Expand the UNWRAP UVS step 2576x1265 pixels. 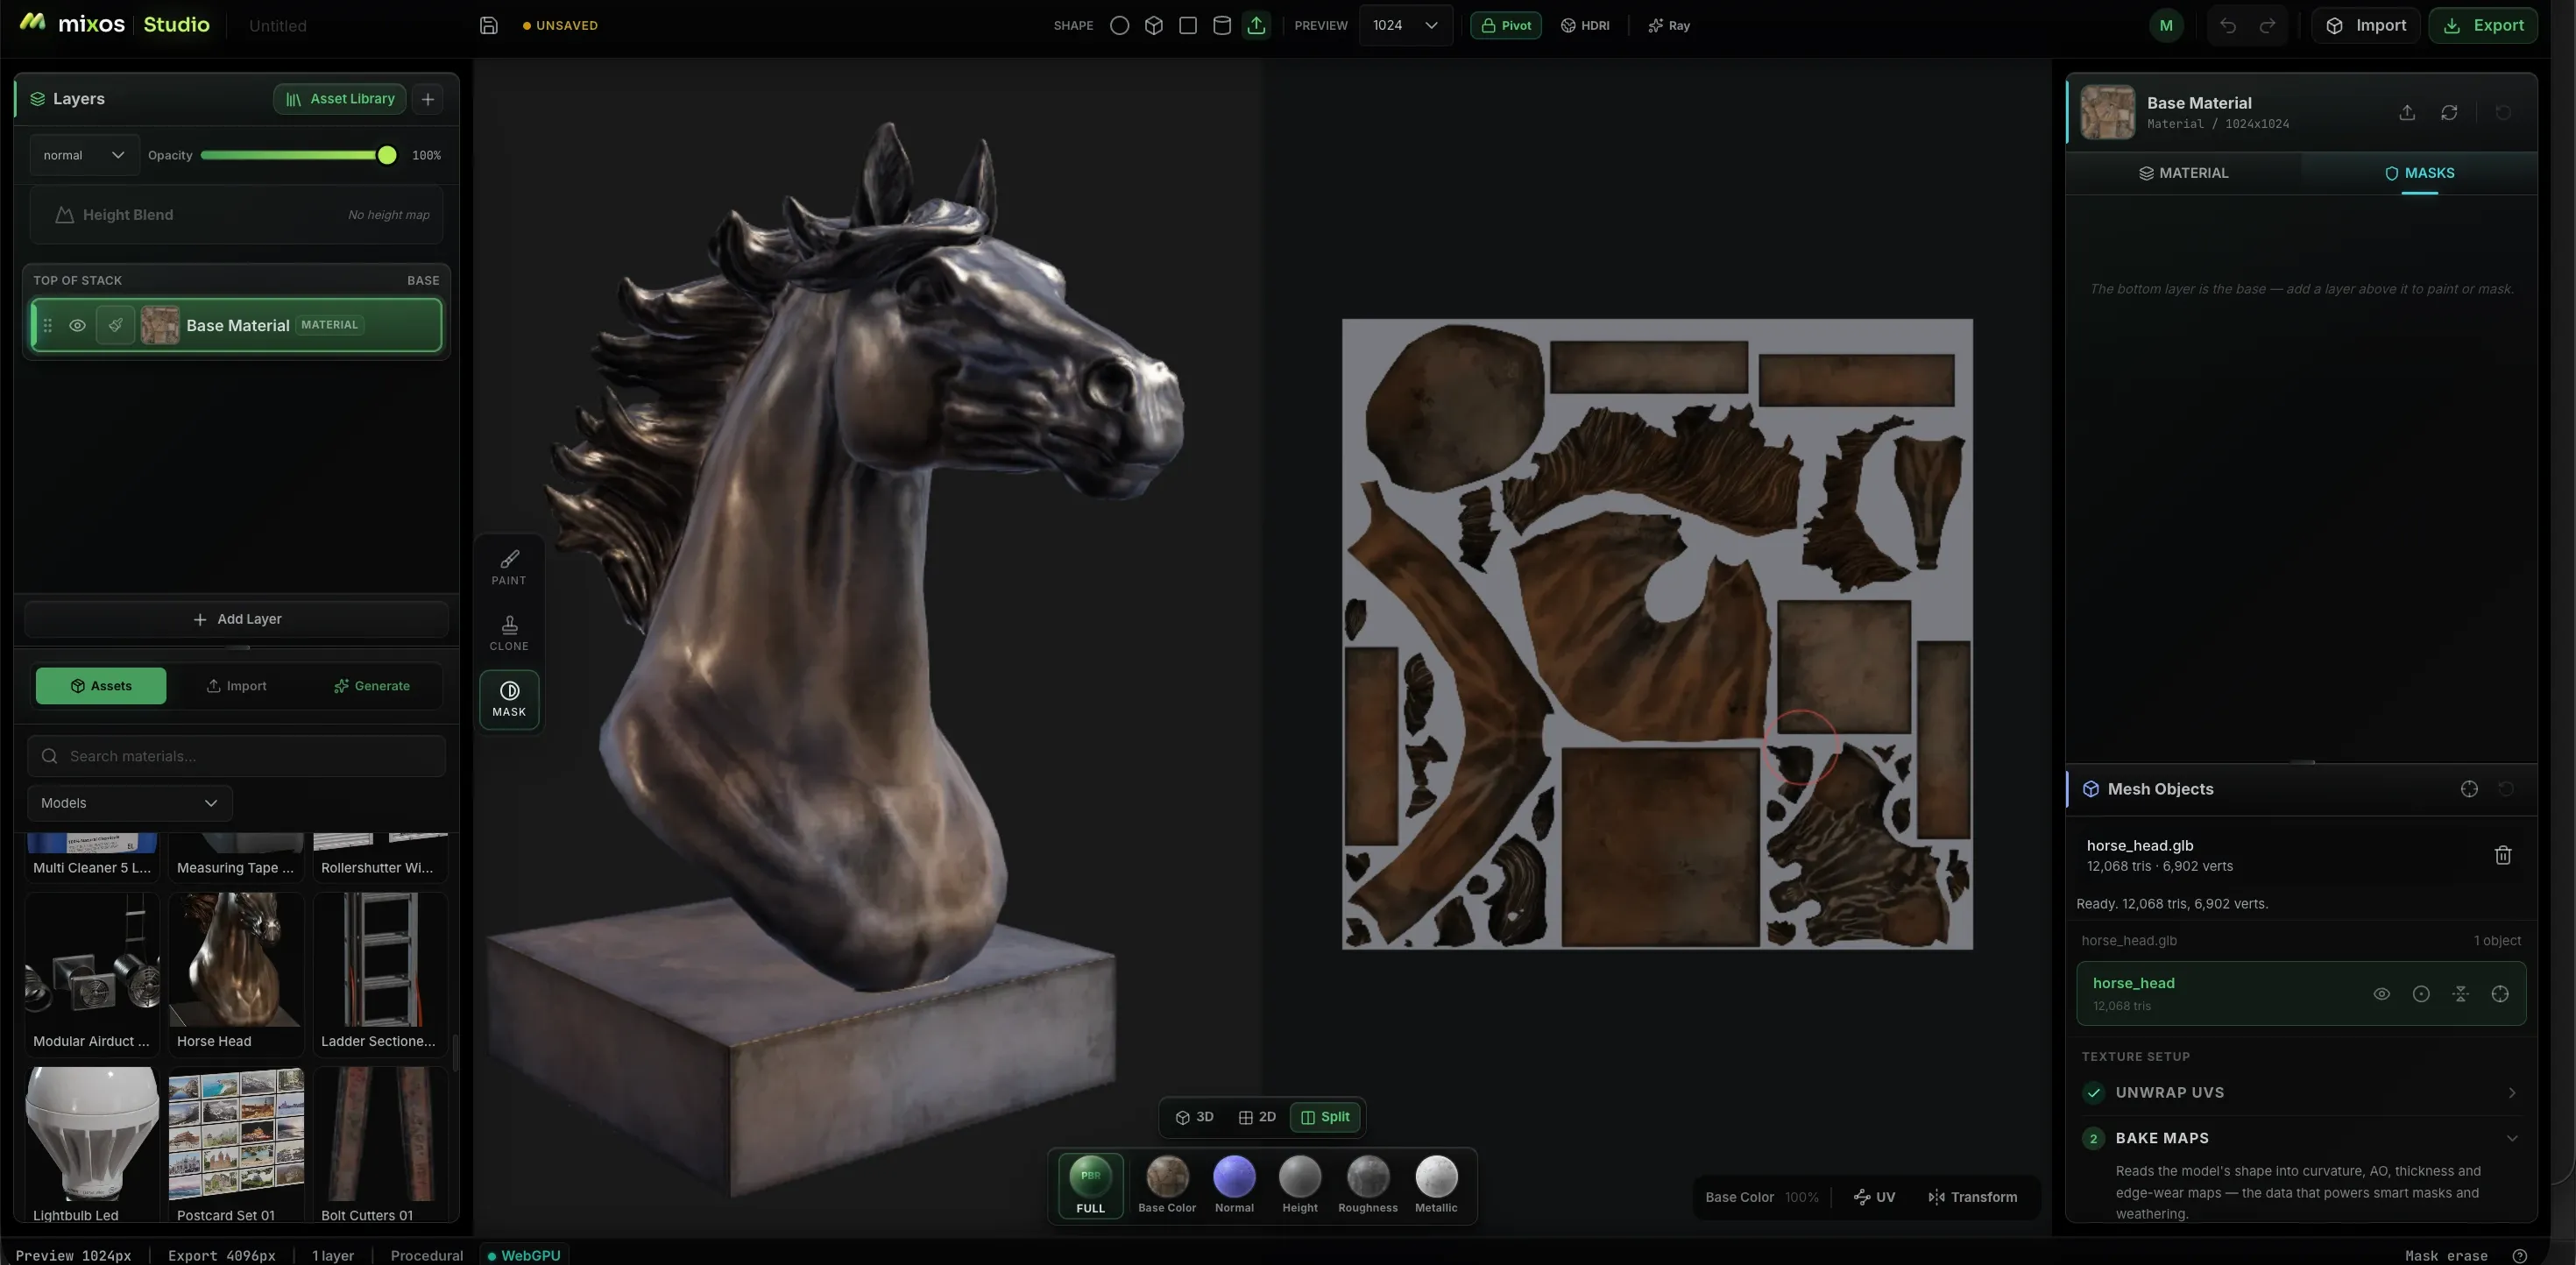point(2301,1092)
